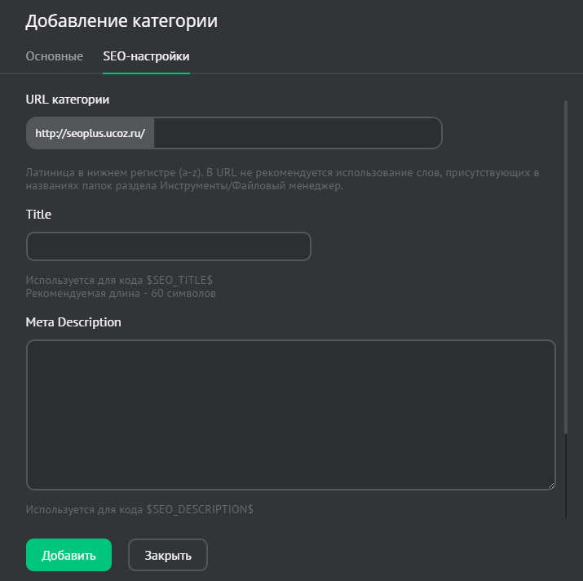Image resolution: width=583 pixels, height=581 pixels.
Task: Grab the Meta Description resize handle
Action: (x=551, y=486)
